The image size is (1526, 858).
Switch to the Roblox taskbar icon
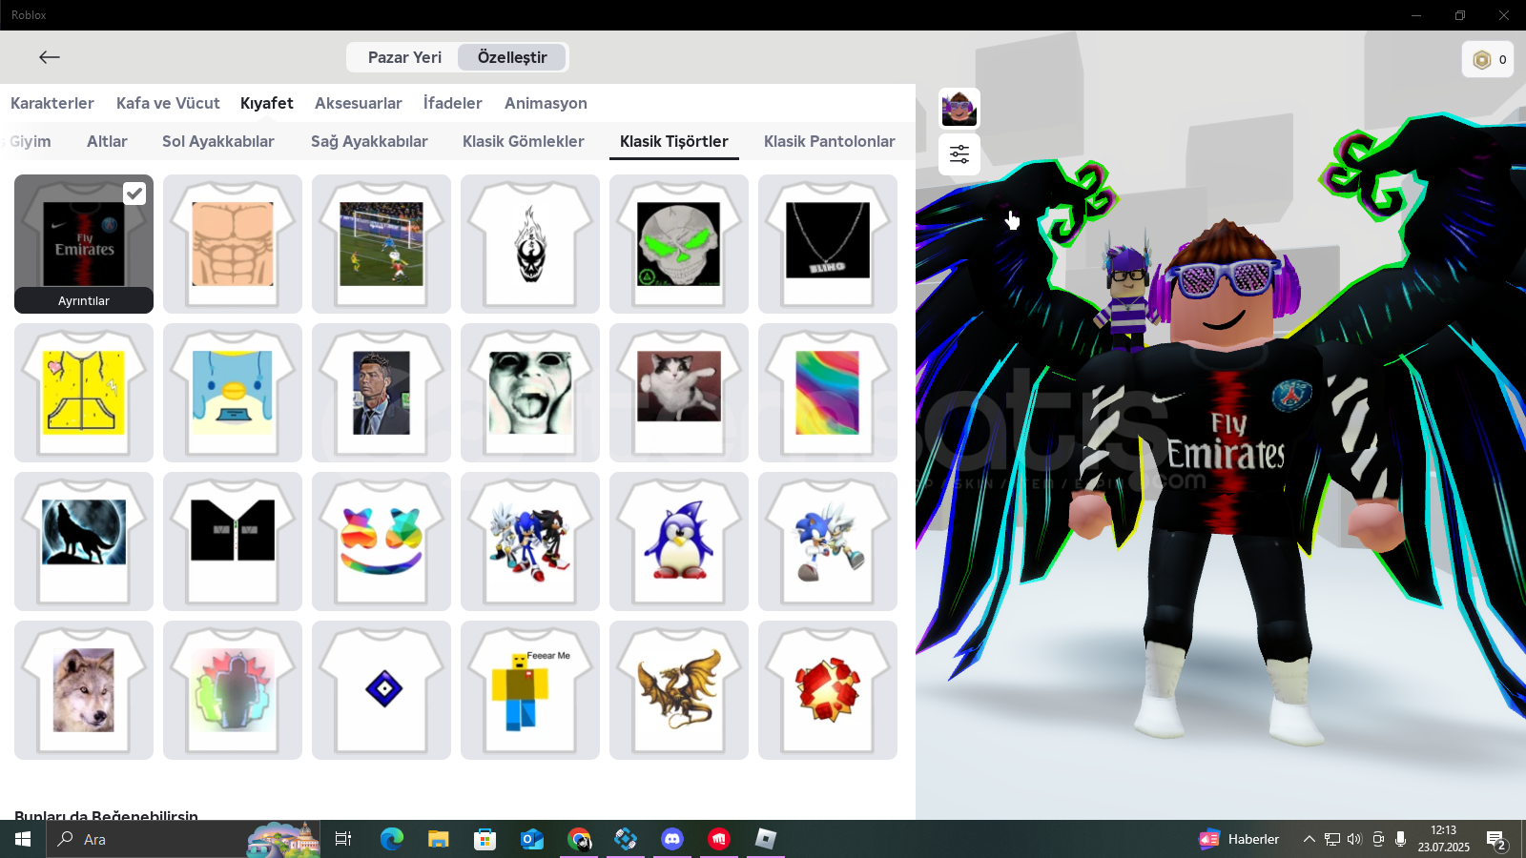(766, 839)
